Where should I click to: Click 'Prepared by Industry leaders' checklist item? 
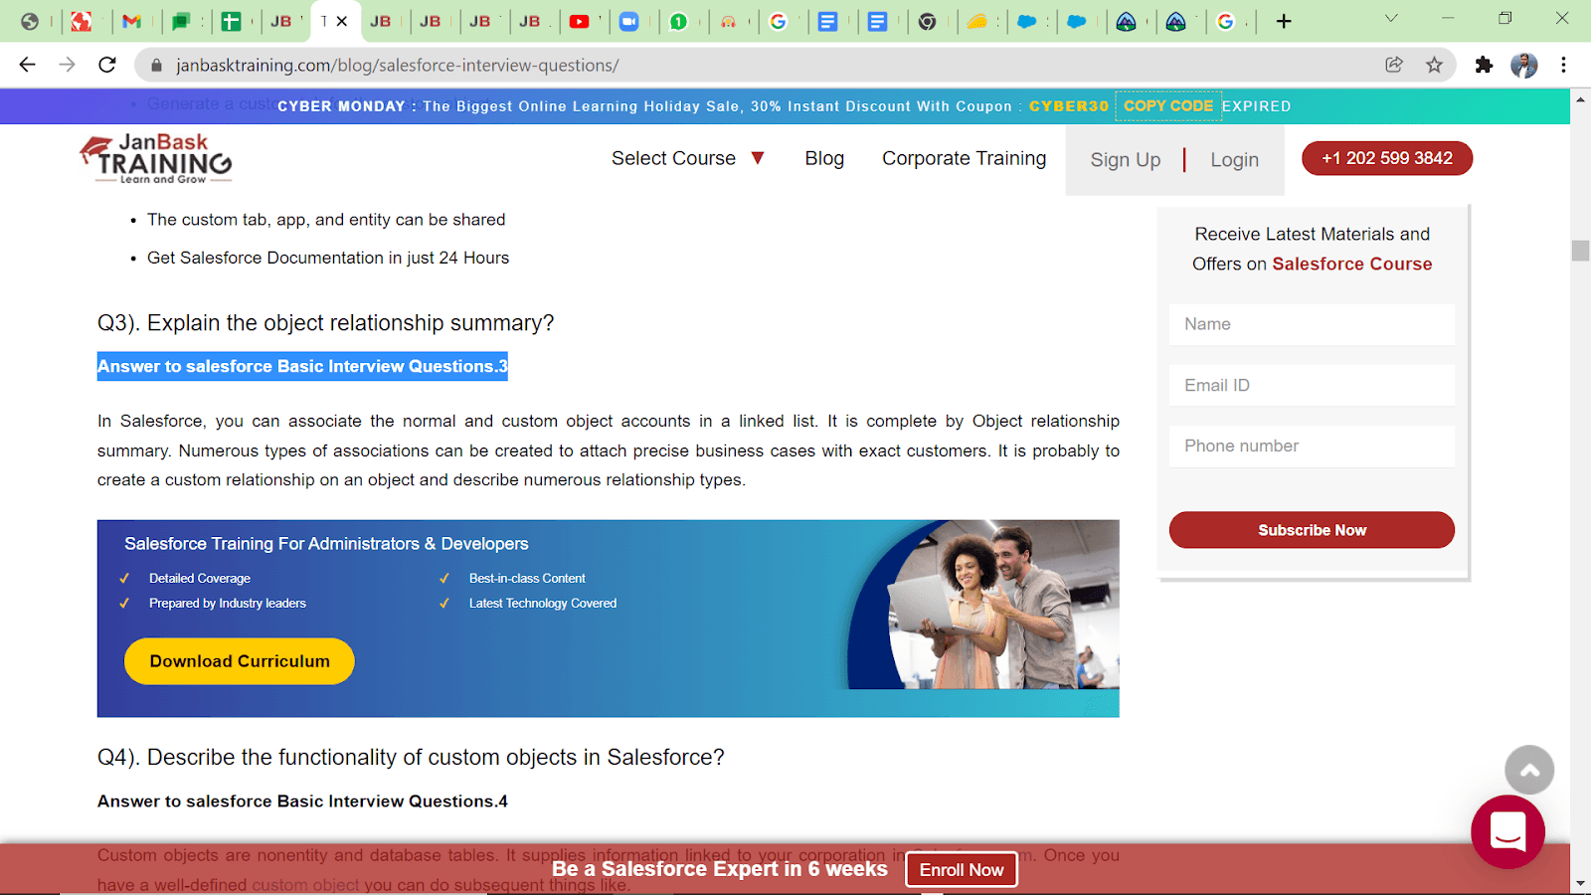tap(228, 603)
